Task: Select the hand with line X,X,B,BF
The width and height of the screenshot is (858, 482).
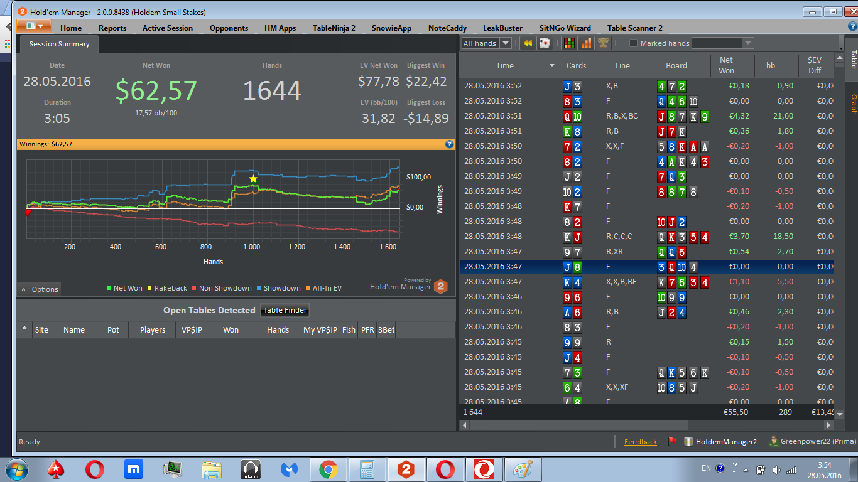Action: 647,282
